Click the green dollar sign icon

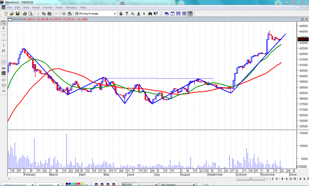pyautogui.click(x=144, y=13)
